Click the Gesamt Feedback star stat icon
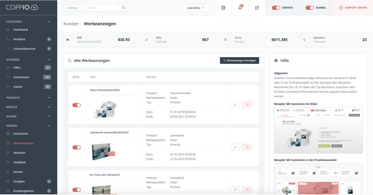This screenshot has height=195, width=373. [x=305, y=40]
